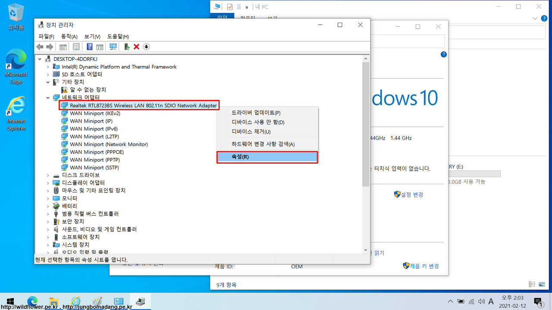Screen dimensions: 552x310
Task: Click the tiles view icon in 내 PC status bar
Action: click(542, 285)
